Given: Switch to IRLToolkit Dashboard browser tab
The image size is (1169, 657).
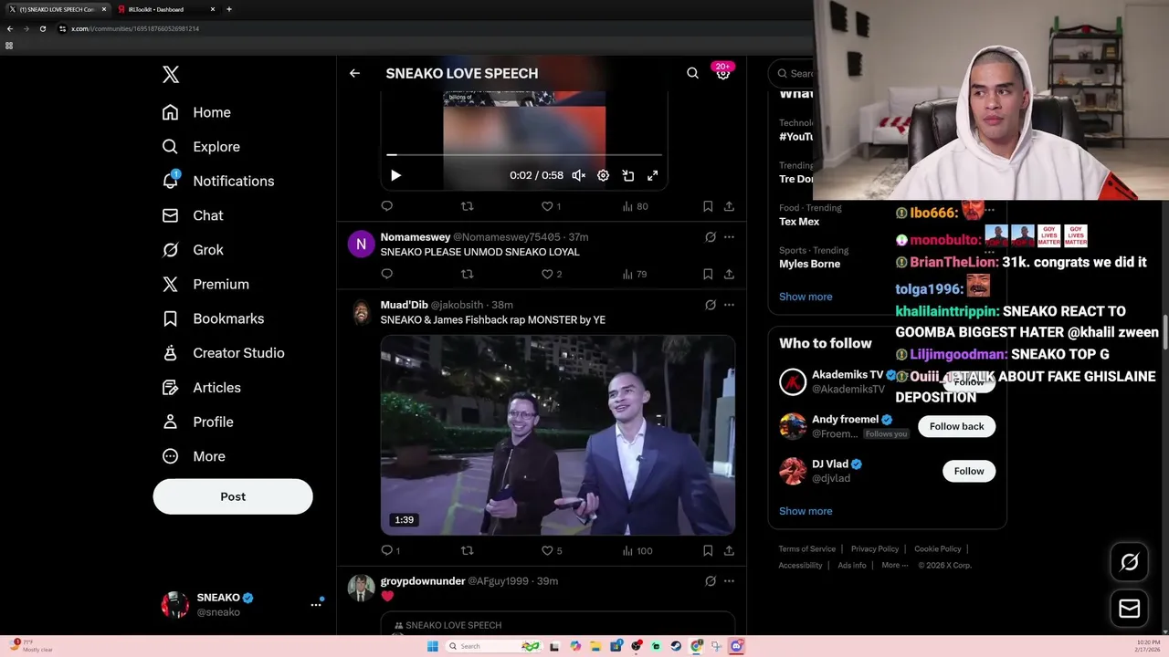Looking at the screenshot, I should pyautogui.click(x=164, y=9).
